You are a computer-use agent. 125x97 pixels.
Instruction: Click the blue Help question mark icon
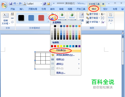point(122,9)
